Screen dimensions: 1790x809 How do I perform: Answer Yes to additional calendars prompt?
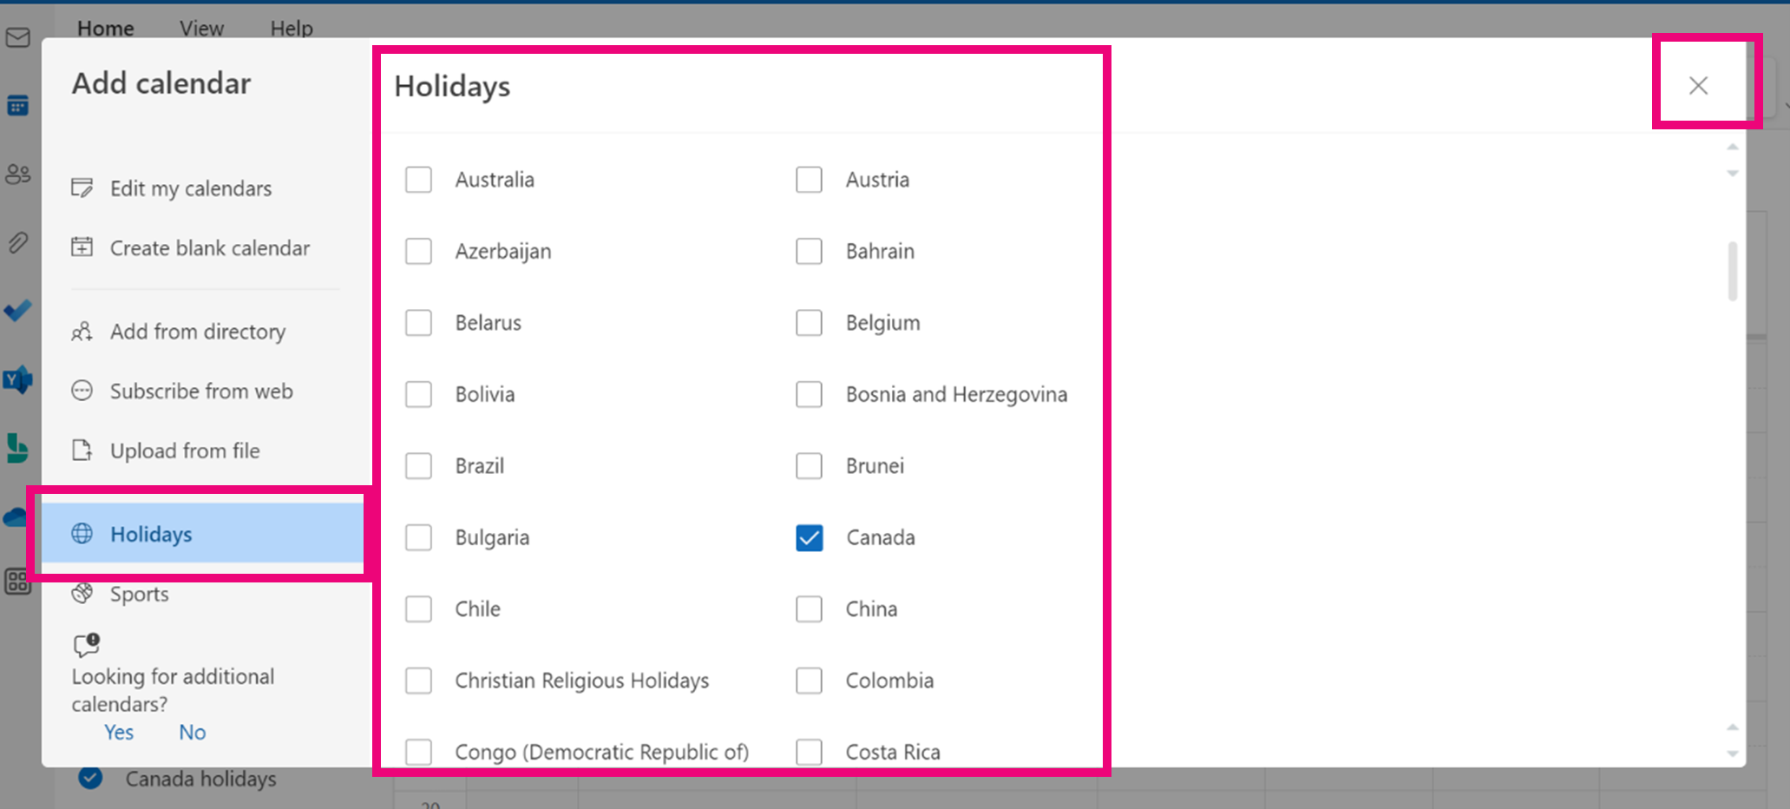click(119, 733)
